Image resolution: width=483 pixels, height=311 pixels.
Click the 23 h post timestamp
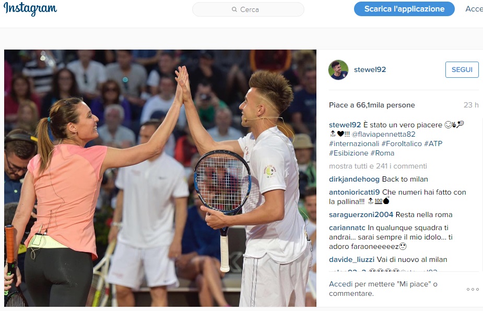[x=471, y=105]
